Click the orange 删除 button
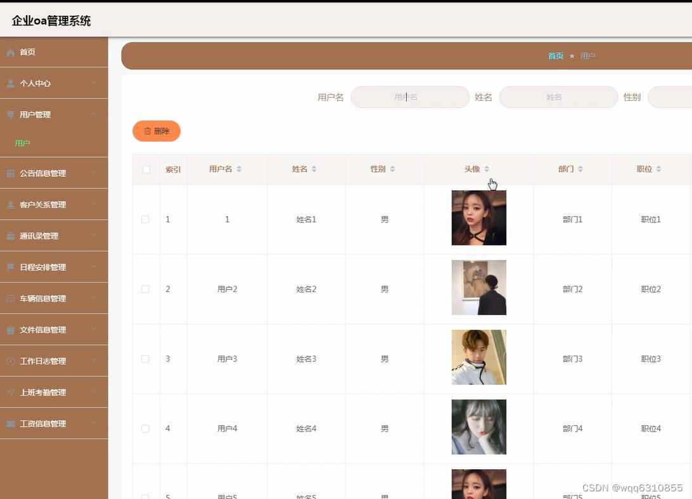Screen dimensions: 692x499 pyautogui.click(x=157, y=131)
